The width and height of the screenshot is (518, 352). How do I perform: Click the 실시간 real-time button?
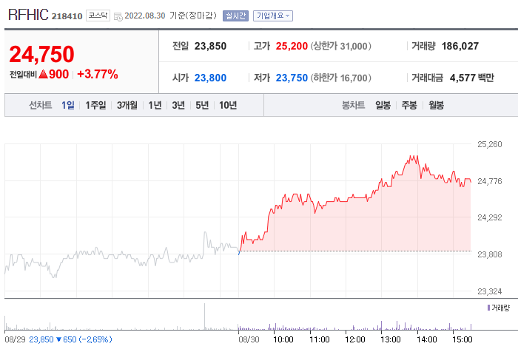[235, 16]
